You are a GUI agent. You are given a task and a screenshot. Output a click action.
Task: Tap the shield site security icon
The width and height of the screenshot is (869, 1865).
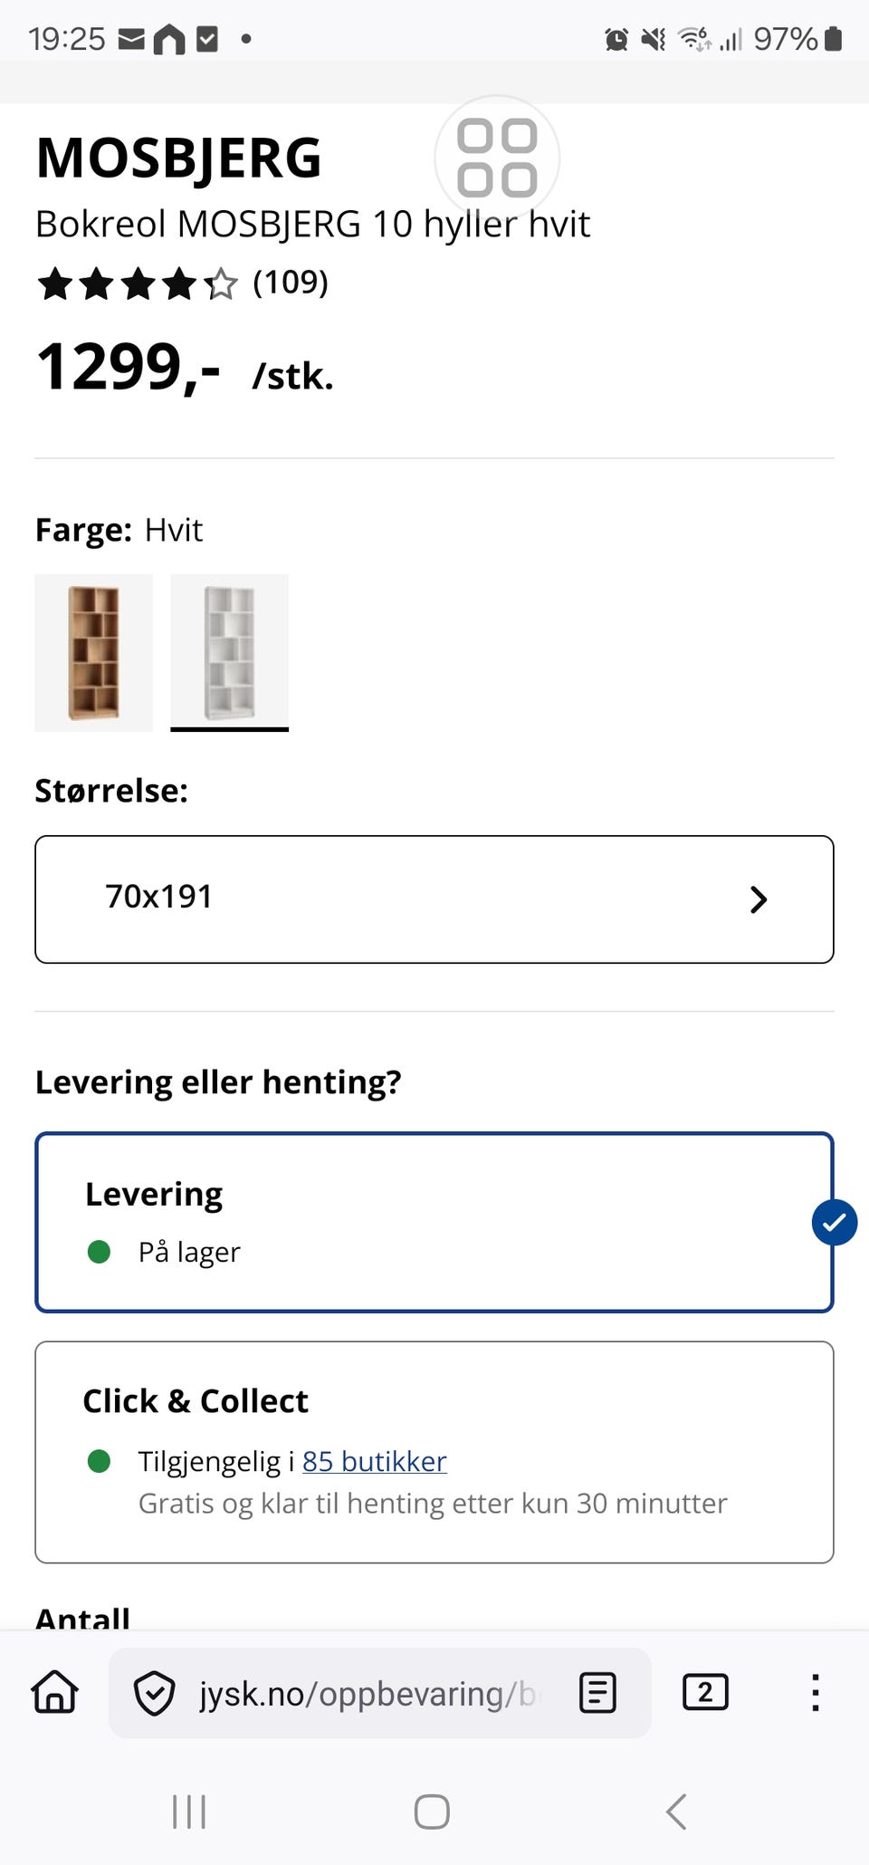point(154,1693)
